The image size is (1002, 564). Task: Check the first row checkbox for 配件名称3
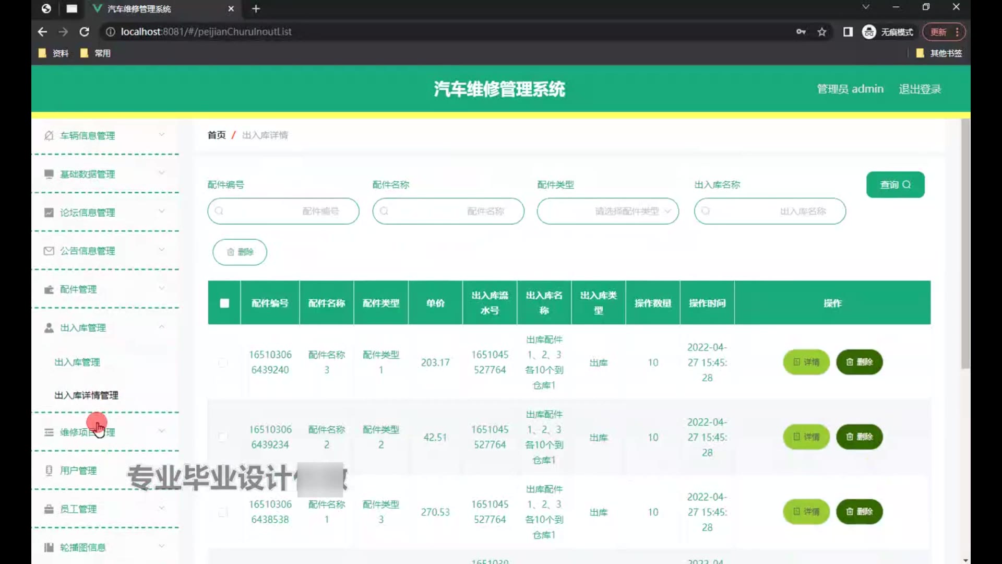coord(223,362)
